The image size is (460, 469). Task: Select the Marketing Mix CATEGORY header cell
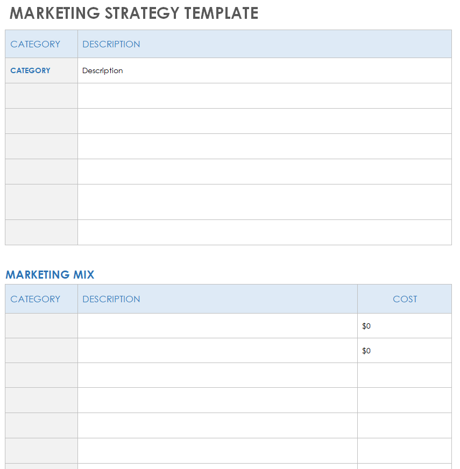point(41,299)
